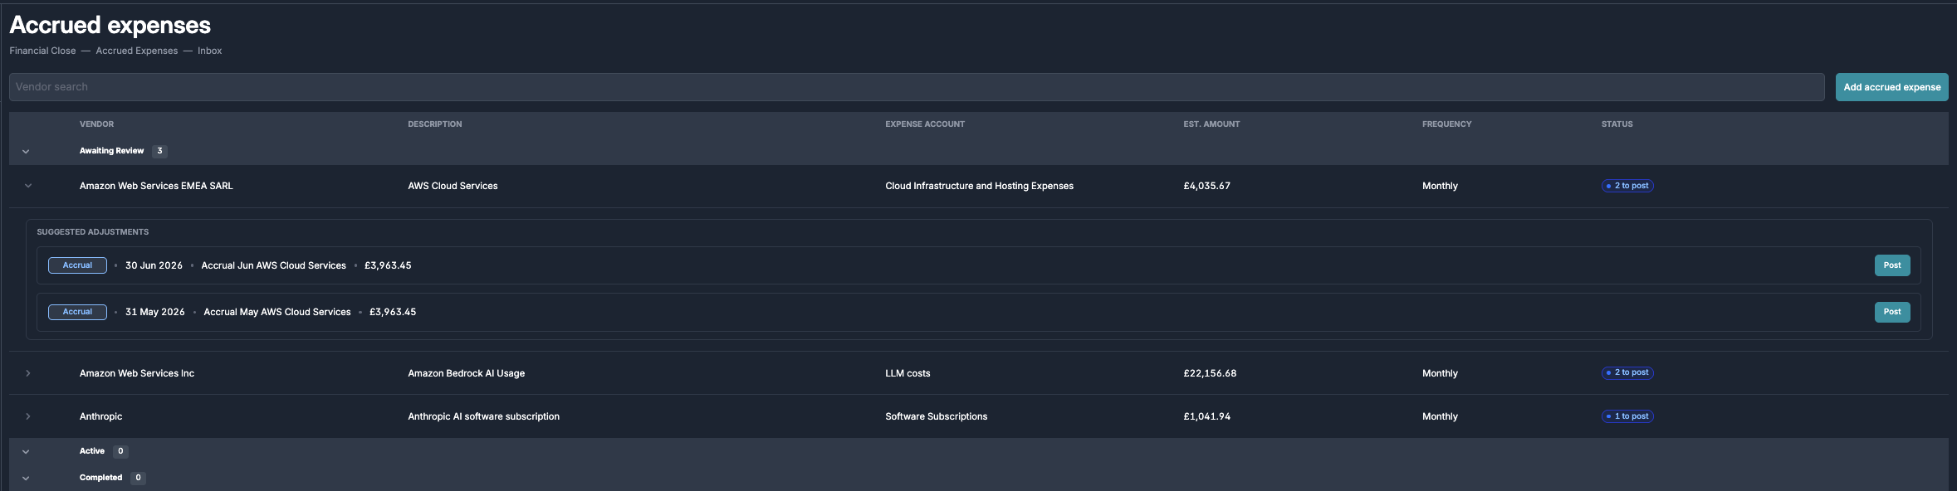This screenshot has height=491, width=1957.
Task: Focus the Vendor search field
Action: click(x=917, y=87)
